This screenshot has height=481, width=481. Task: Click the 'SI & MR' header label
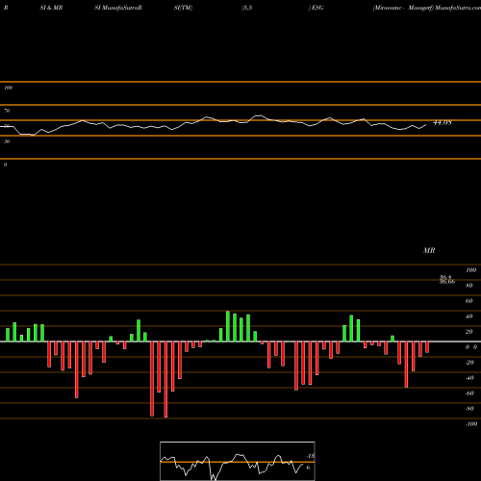51,8
